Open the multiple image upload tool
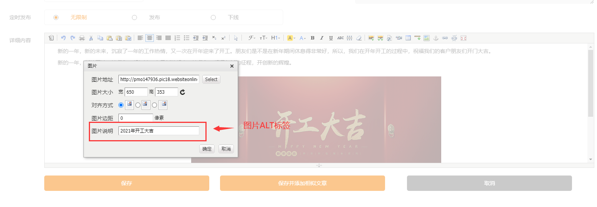597x207 pixels. [x=380, y=38]
